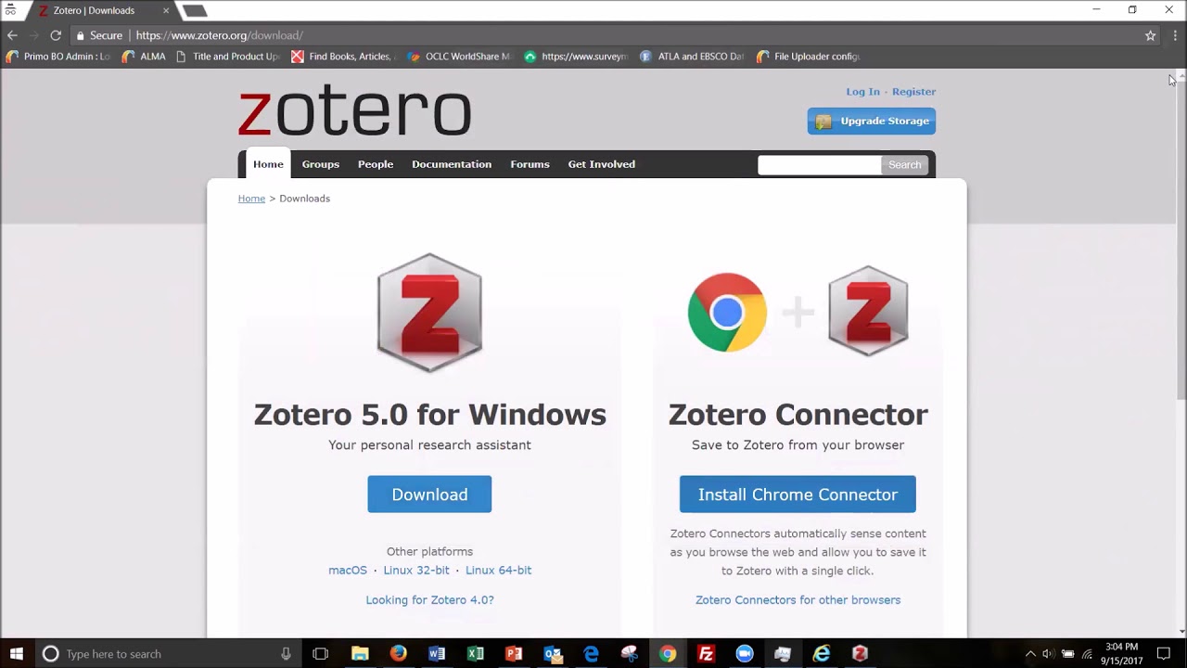1187x668 pixels.
Task: Follow the Home breadcrumb link
Action: pyautogui.click(x=251, y=199)
